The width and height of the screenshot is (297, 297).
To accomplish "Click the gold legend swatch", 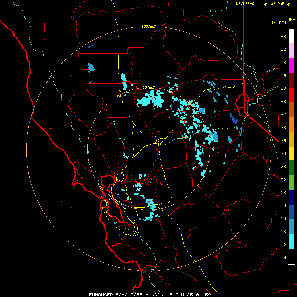I will pos(291,140).
